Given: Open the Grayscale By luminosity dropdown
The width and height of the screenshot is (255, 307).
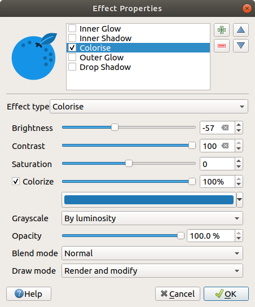Looking at the screenshot, I should click(152, 218).
